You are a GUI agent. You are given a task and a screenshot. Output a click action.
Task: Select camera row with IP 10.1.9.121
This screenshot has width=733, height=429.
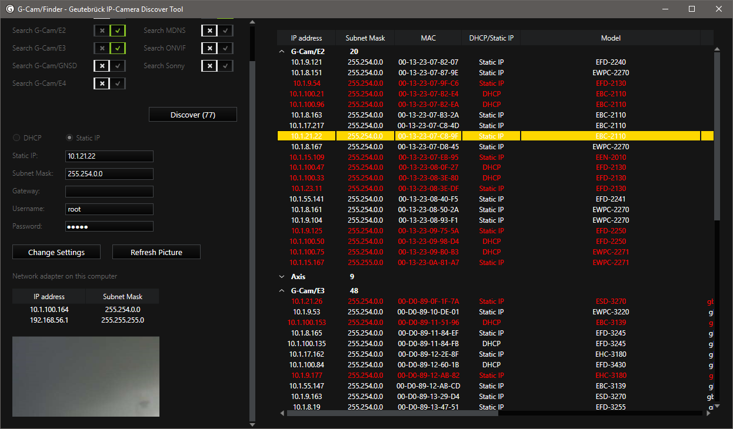tap(306, 62)
